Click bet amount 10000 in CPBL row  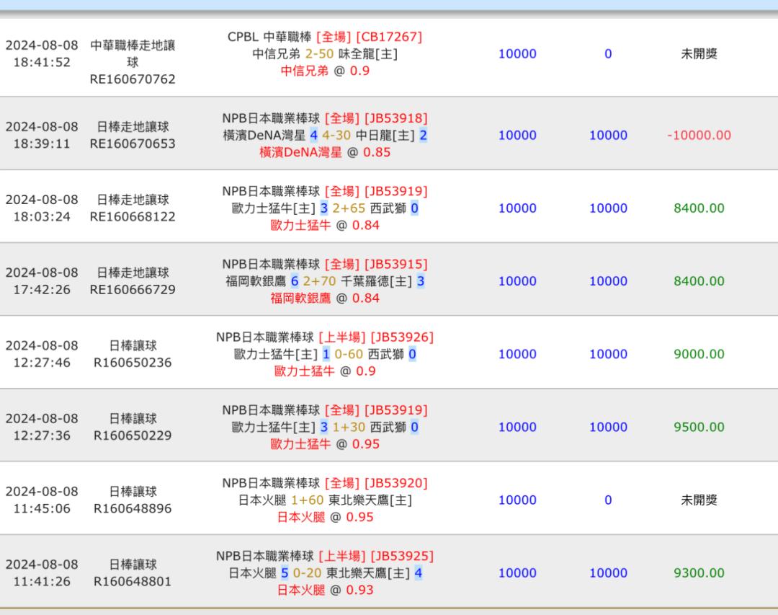(x=517, y=53)
